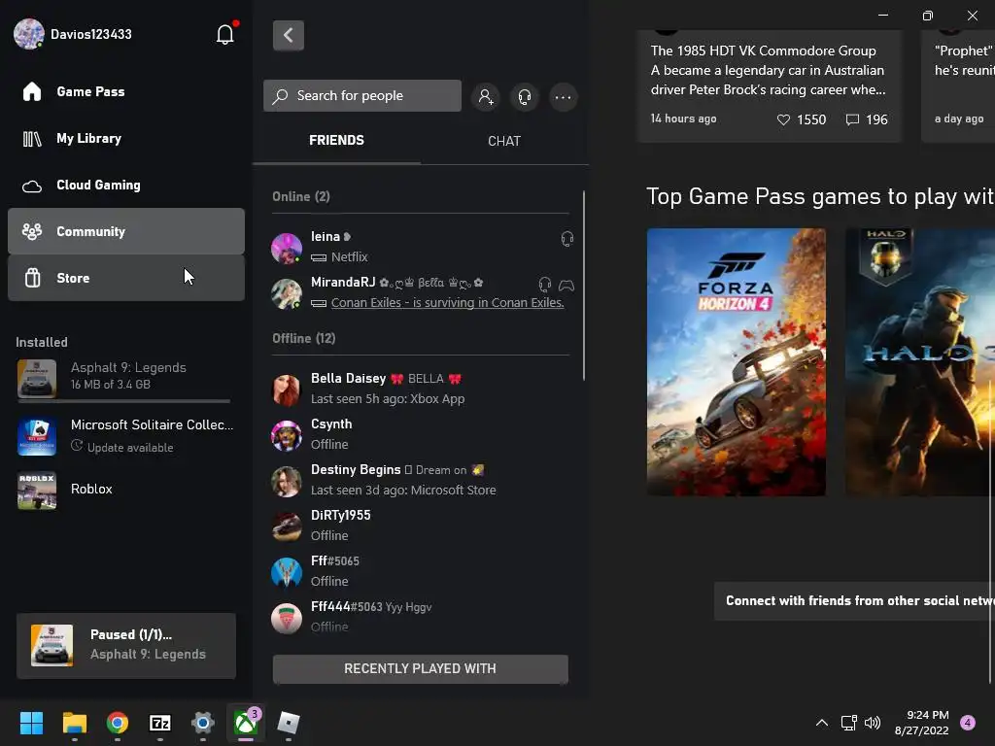Screen dimensions: 995x746
Task: Open Windows Start menu
Action: pyautogui.click(x=31, y=723)
